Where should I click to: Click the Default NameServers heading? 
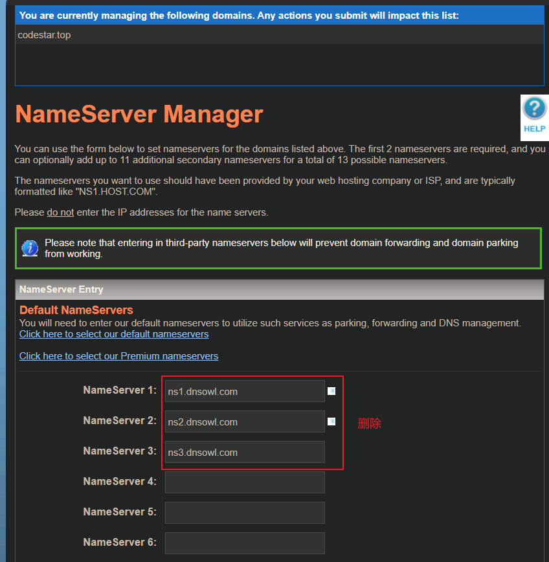tap(76, 310)
